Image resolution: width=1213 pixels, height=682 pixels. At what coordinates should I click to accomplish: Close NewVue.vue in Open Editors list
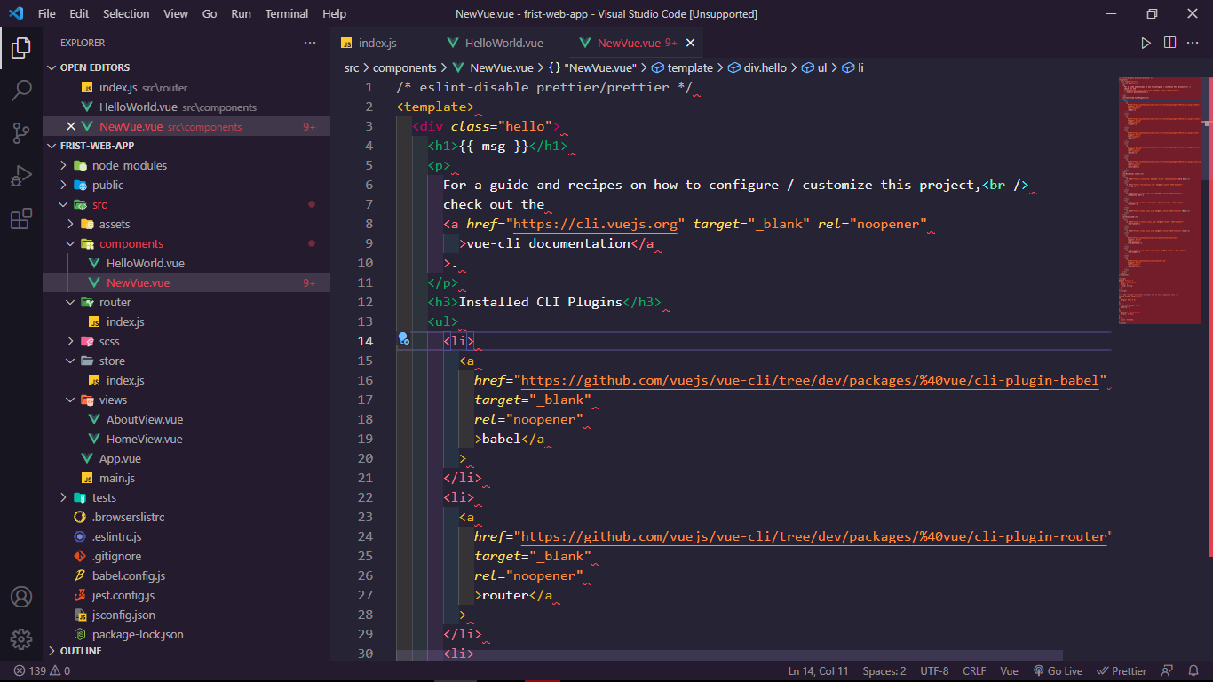[71, 126]
